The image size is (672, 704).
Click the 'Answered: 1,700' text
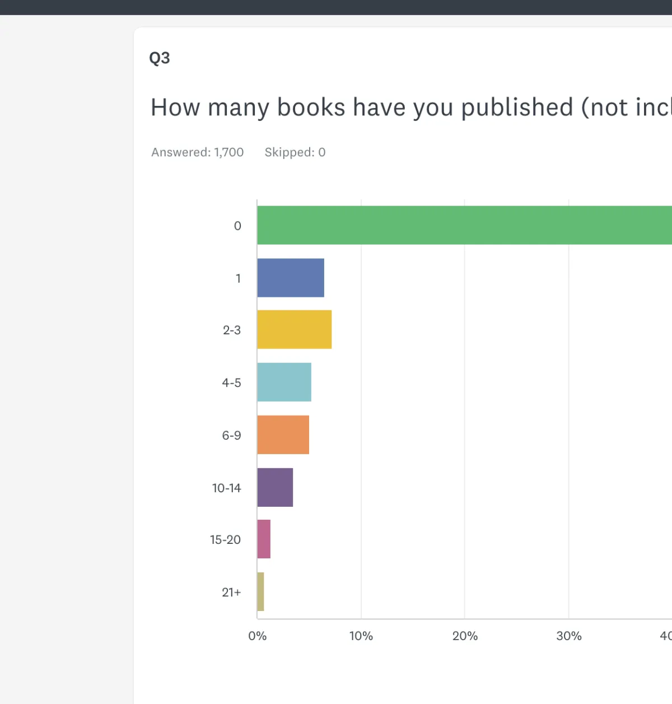[x=198, y=152]
